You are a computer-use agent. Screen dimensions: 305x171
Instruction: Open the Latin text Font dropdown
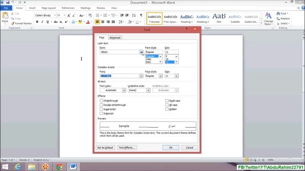(141, 52)
